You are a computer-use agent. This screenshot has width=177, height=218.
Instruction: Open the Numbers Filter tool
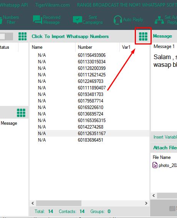[10, 20]
